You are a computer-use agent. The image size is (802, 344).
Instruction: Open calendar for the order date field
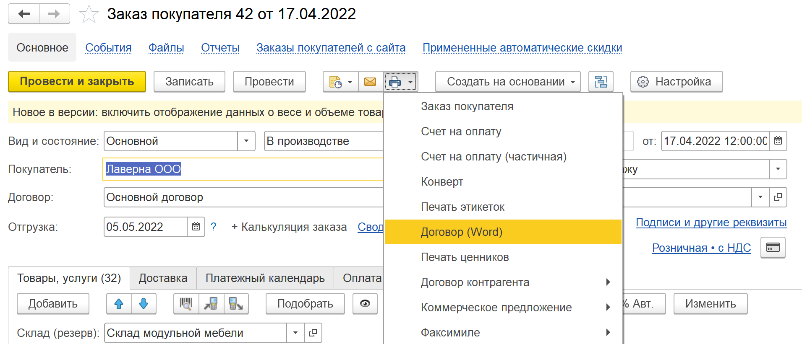pos(778,141)
